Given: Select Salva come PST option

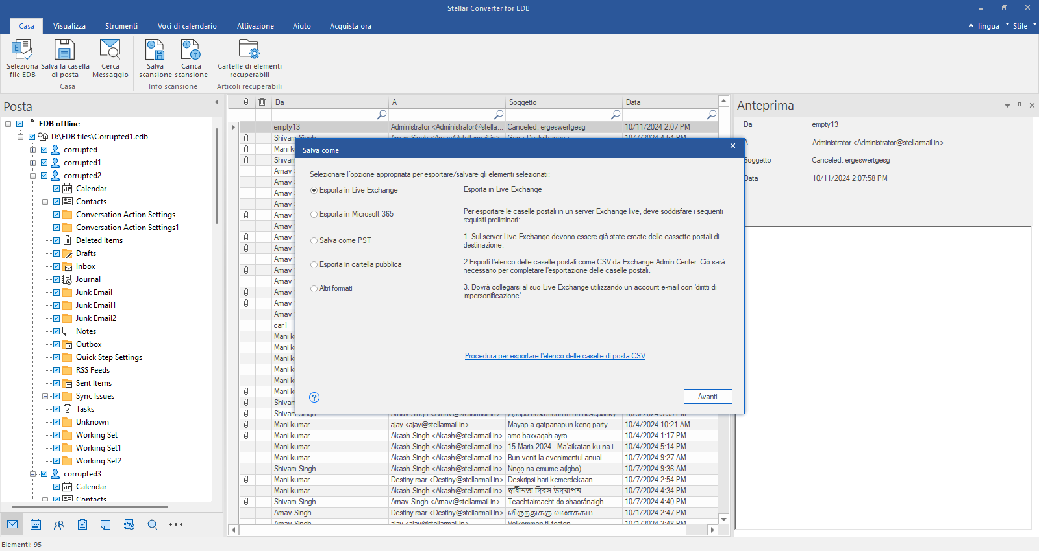Looking at the screenshot, I should pos(341,240).
